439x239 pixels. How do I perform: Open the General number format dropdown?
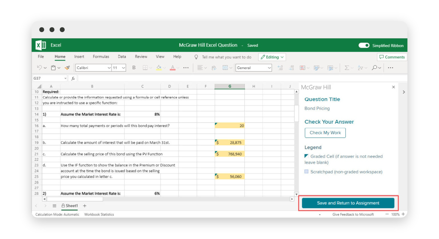(x=253, y=68)
